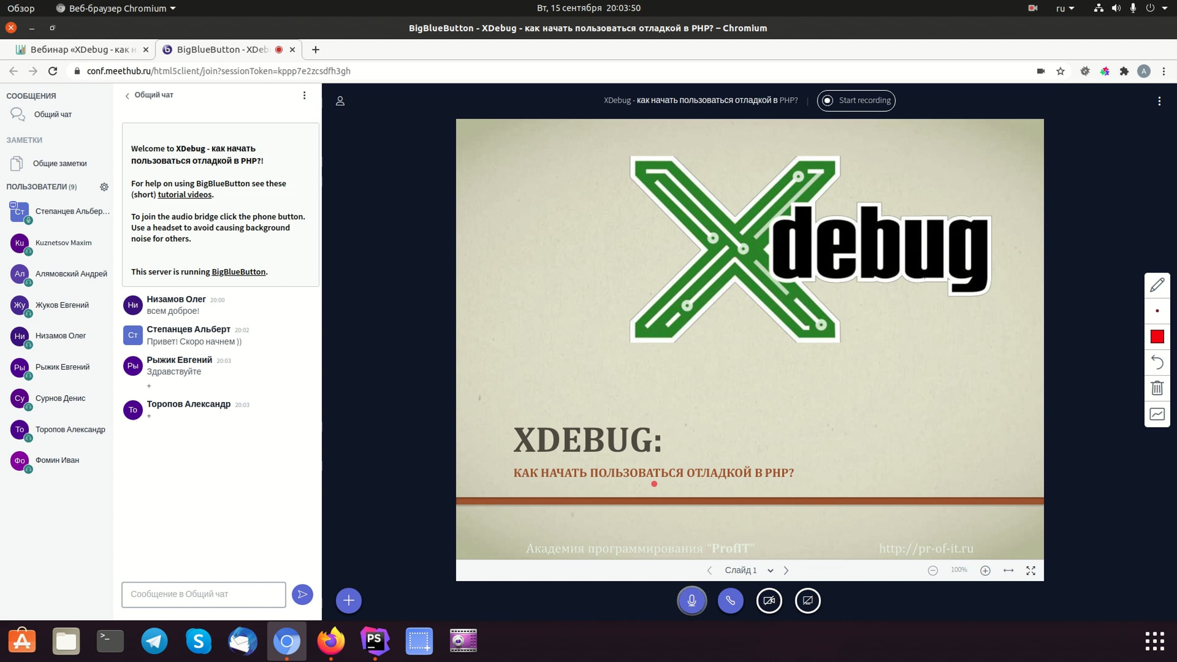Screen dimensions: 1177x662
Task: Open the red color swatch
Action: pyautogui.click(x=1157, y=336)
